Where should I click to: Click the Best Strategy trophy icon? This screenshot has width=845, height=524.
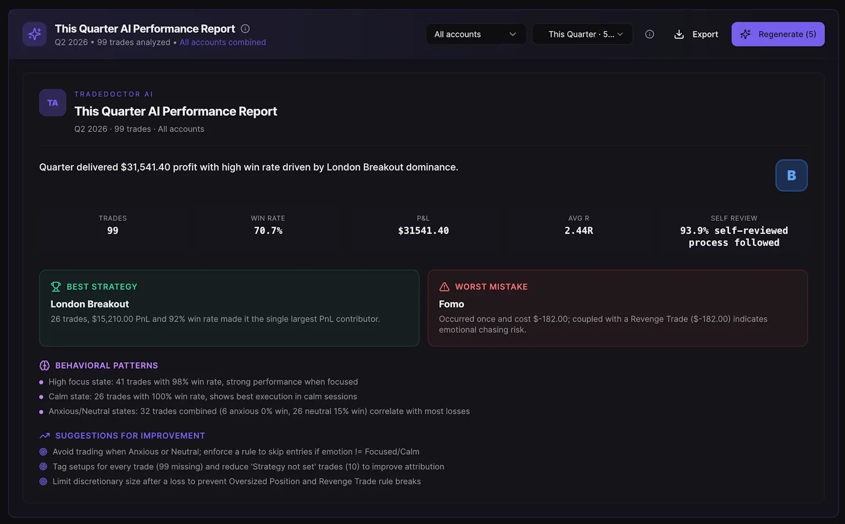pos(56,287)
